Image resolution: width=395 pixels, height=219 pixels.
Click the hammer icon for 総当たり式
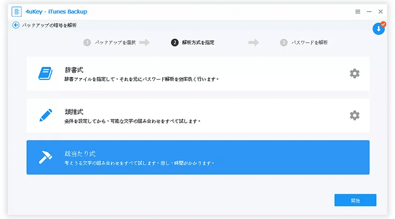tap(46, 157)
